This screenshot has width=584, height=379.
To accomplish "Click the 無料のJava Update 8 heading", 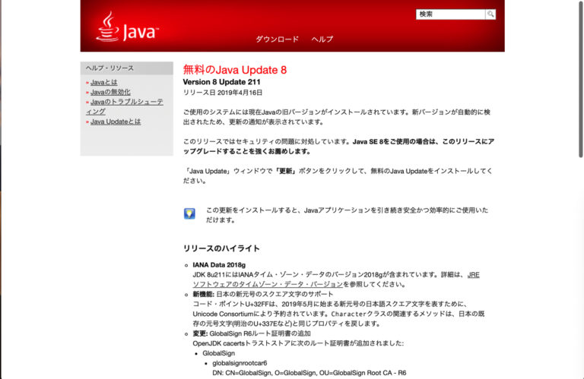I will click(235, 70).
